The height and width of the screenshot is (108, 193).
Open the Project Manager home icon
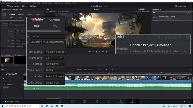click(185, 102)
